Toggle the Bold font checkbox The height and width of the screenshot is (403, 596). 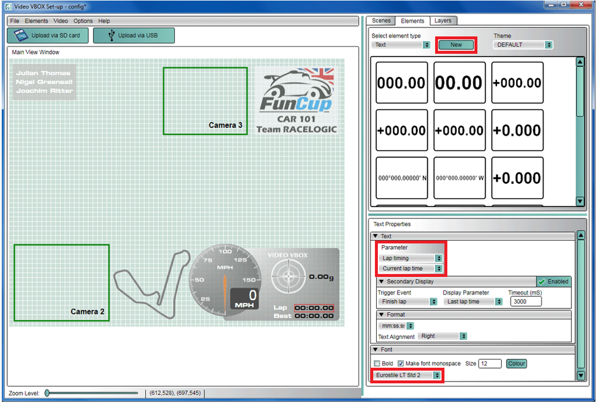[x=377, y=364]
